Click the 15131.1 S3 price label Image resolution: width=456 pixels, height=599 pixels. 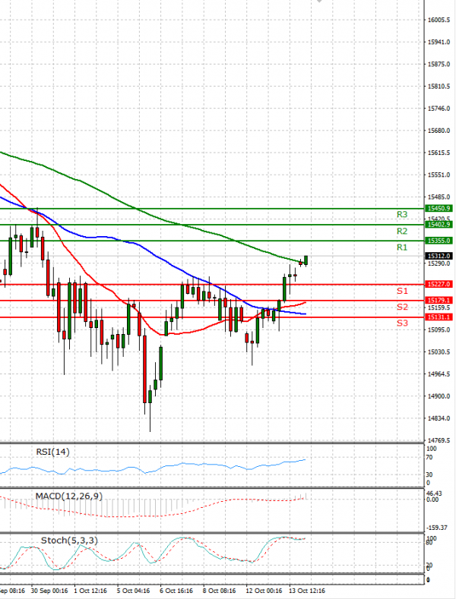[439, 317]
